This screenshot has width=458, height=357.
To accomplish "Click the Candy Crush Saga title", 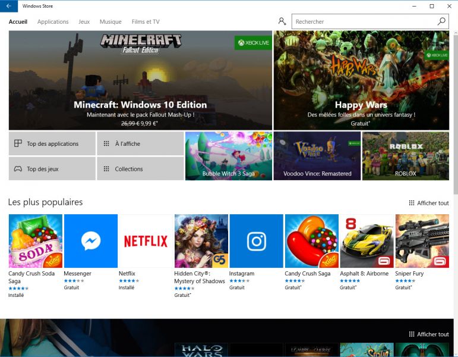I will [308, 273].
